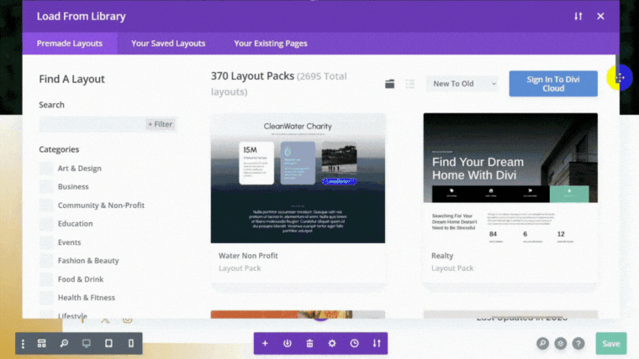Switch to wireframe view

click(41, 344)
